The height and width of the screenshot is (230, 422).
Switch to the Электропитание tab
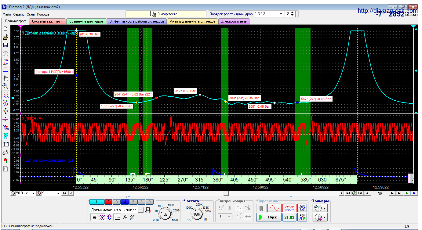(x=234, y=21)
